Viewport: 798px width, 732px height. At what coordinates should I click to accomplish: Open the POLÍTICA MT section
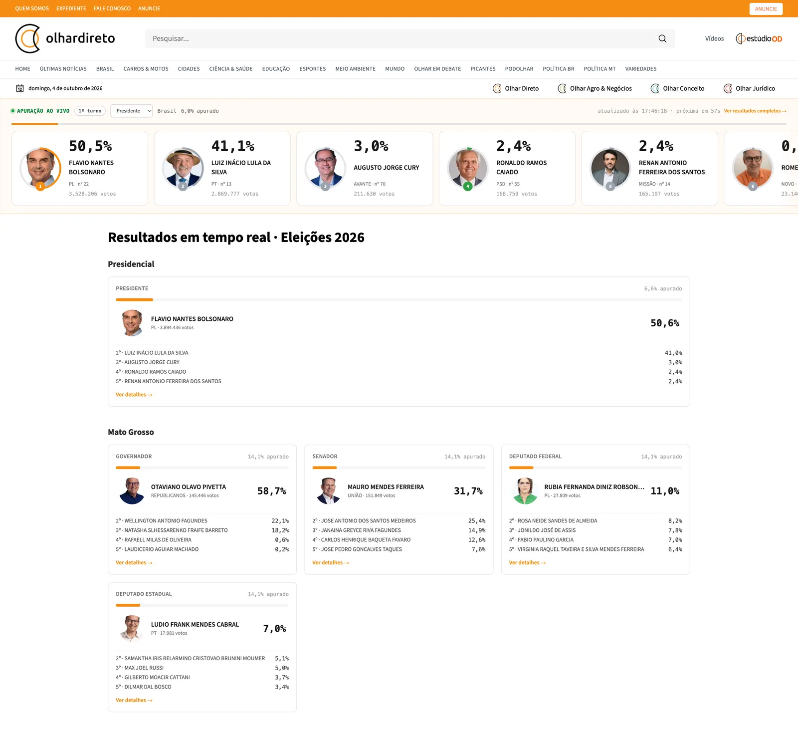[600, 69]
